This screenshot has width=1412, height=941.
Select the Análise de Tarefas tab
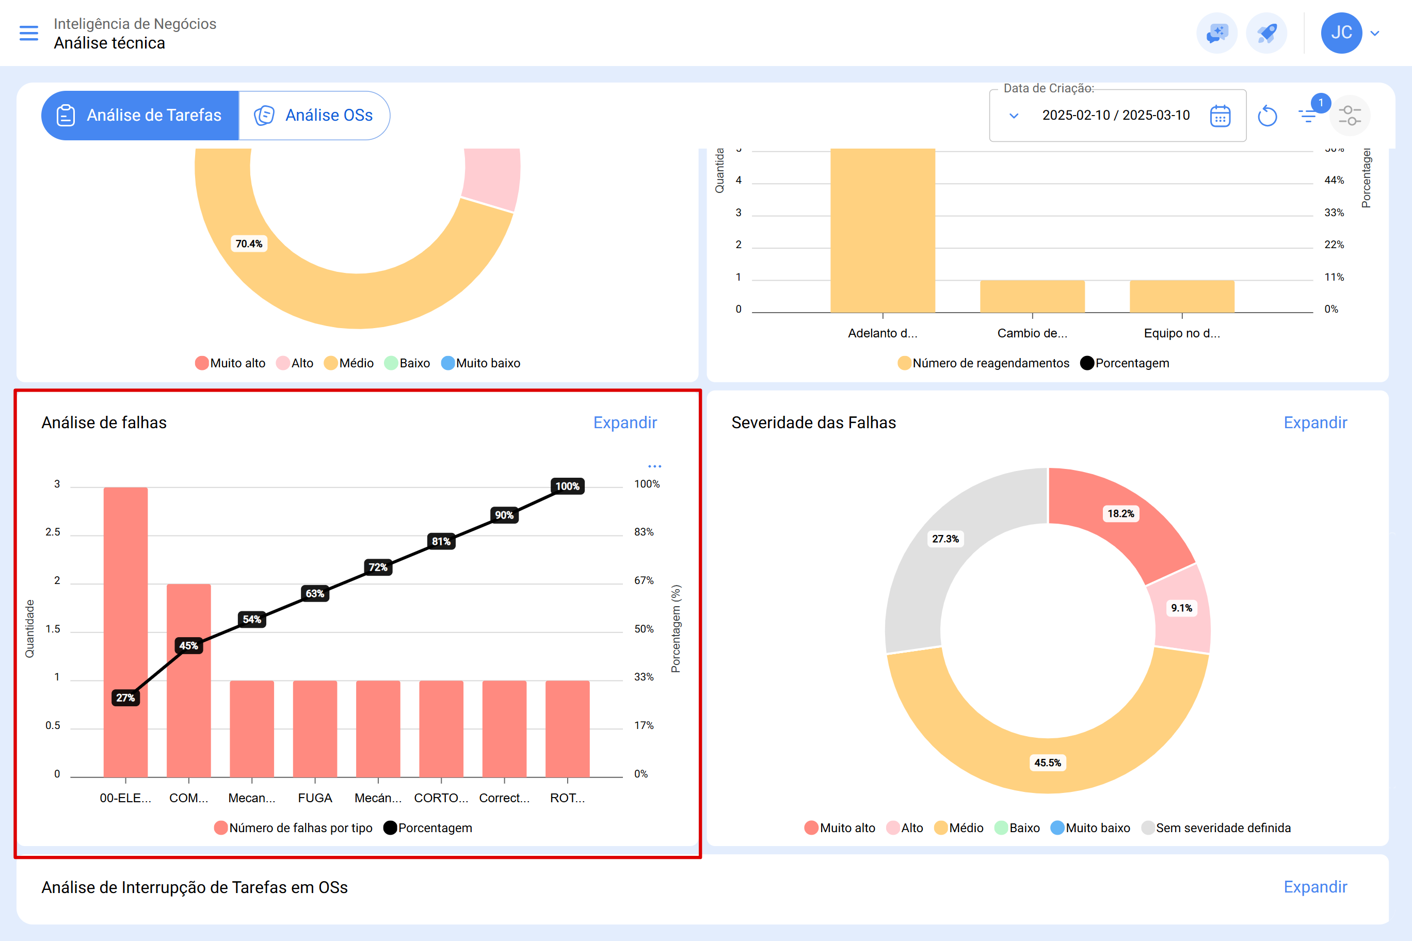click(140, 115)
